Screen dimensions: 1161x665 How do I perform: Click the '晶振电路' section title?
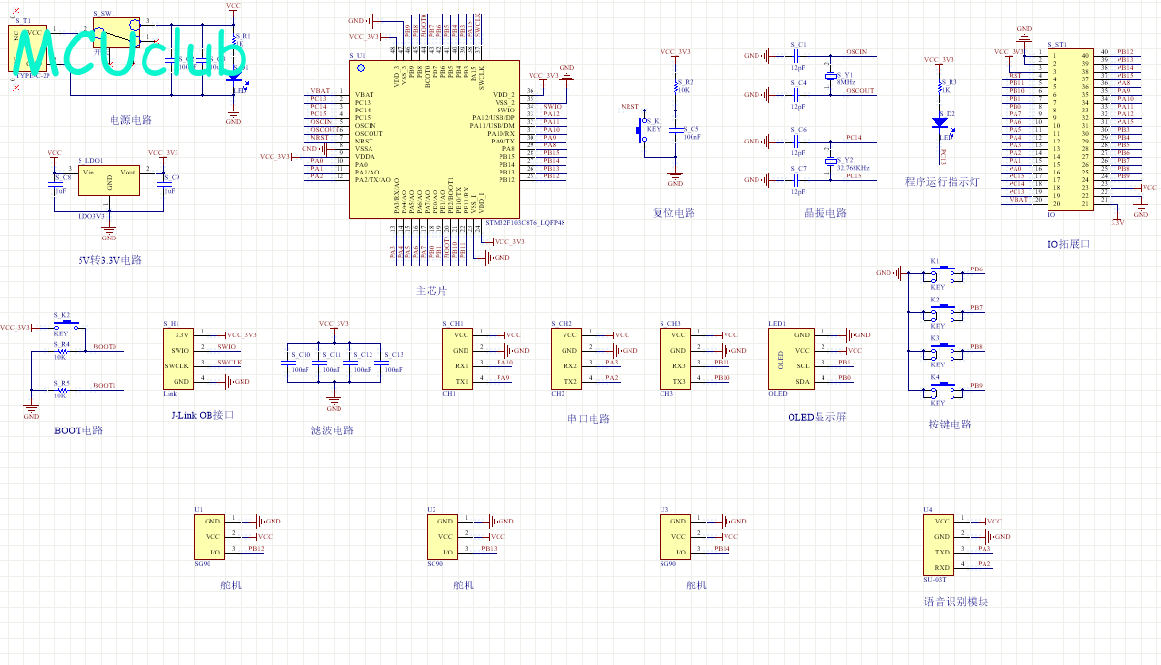tap(824, 213)
